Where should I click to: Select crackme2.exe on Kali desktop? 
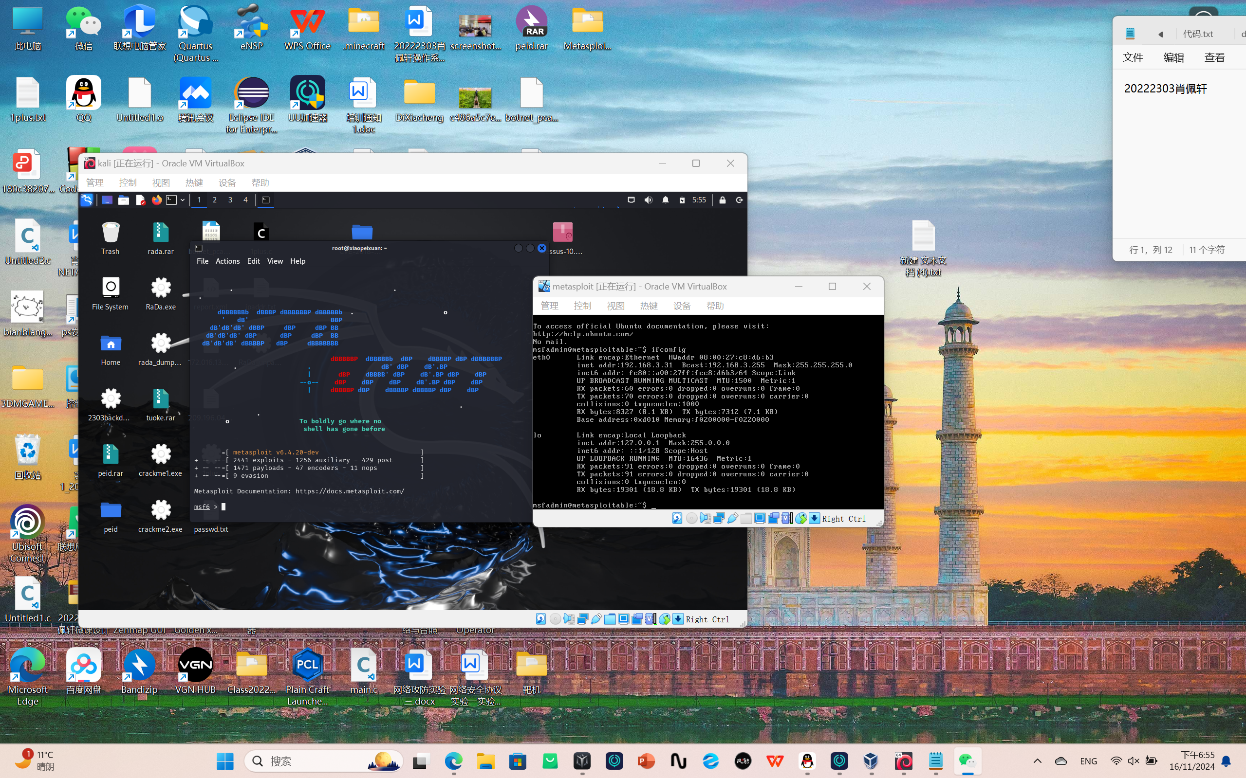pos(161,516)
